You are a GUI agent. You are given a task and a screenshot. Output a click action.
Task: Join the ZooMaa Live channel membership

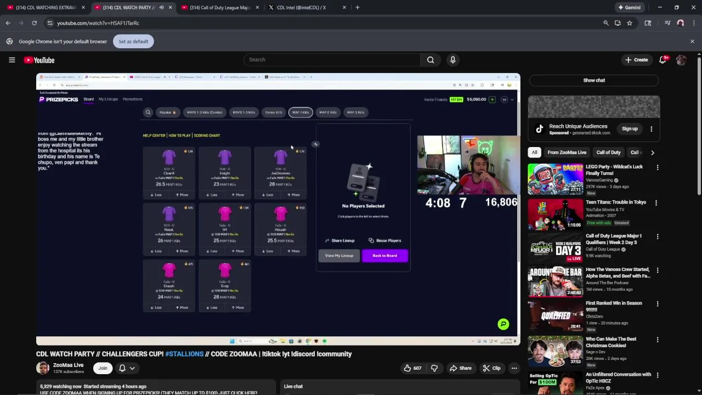[x=103, y=368]
